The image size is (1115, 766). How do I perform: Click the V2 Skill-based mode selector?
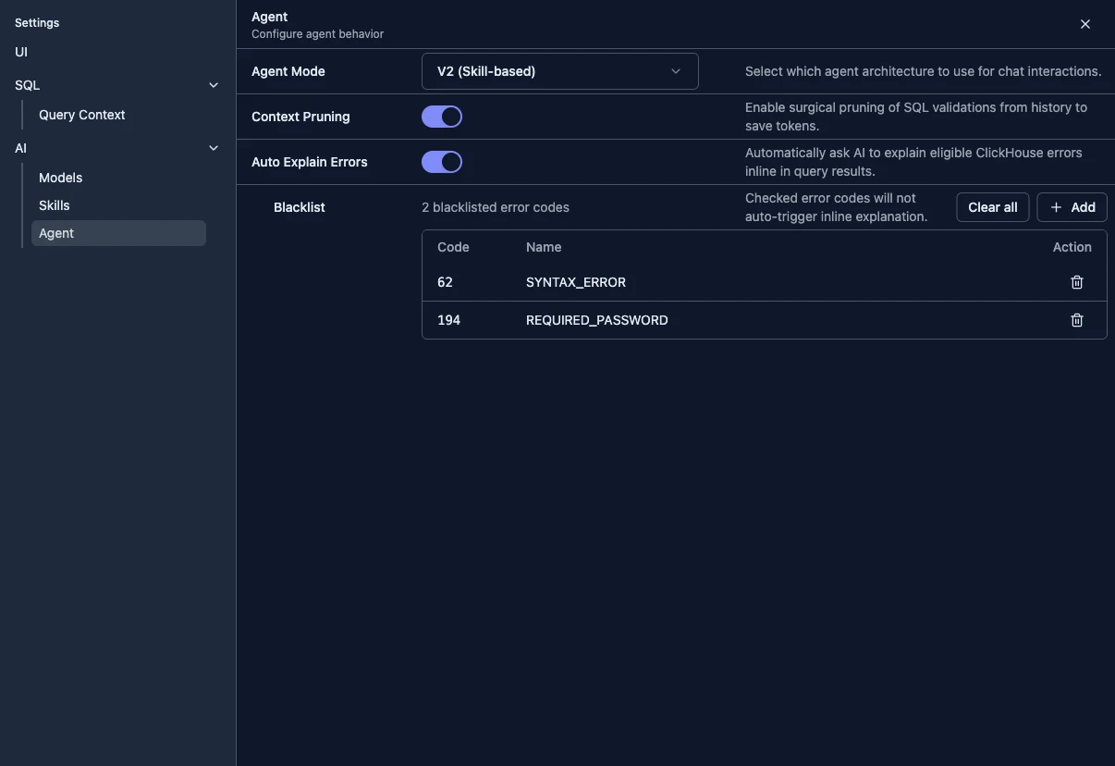[559, 69]
